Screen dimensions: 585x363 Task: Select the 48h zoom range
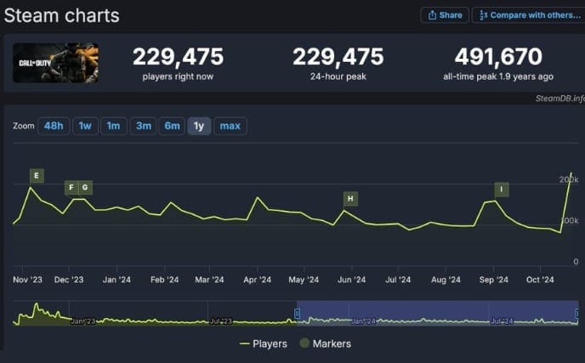(54, 126)
